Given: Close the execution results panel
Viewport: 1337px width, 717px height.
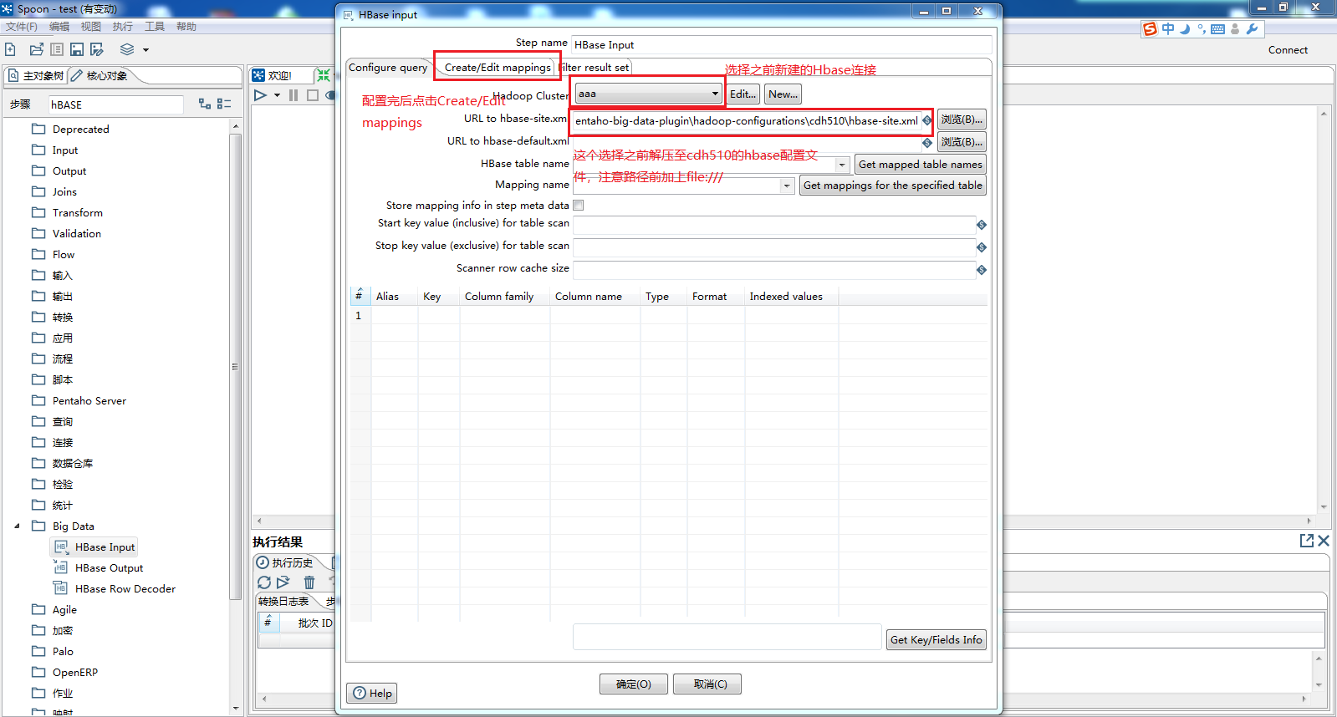Looking at the screenshot, I should point(1324,541).
